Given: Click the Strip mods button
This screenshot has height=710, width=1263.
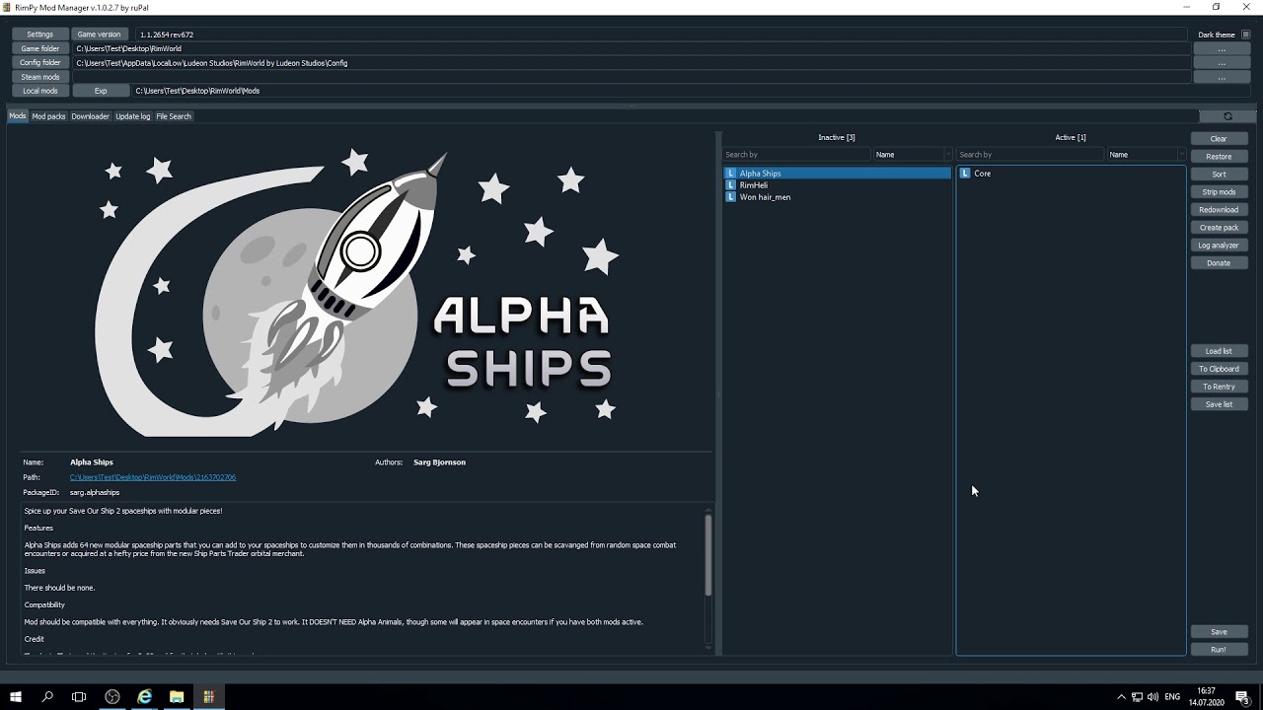Looking at the screenshot, I should click(x=1219, y=192).
